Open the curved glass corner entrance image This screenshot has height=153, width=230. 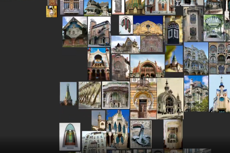[116, 95]
